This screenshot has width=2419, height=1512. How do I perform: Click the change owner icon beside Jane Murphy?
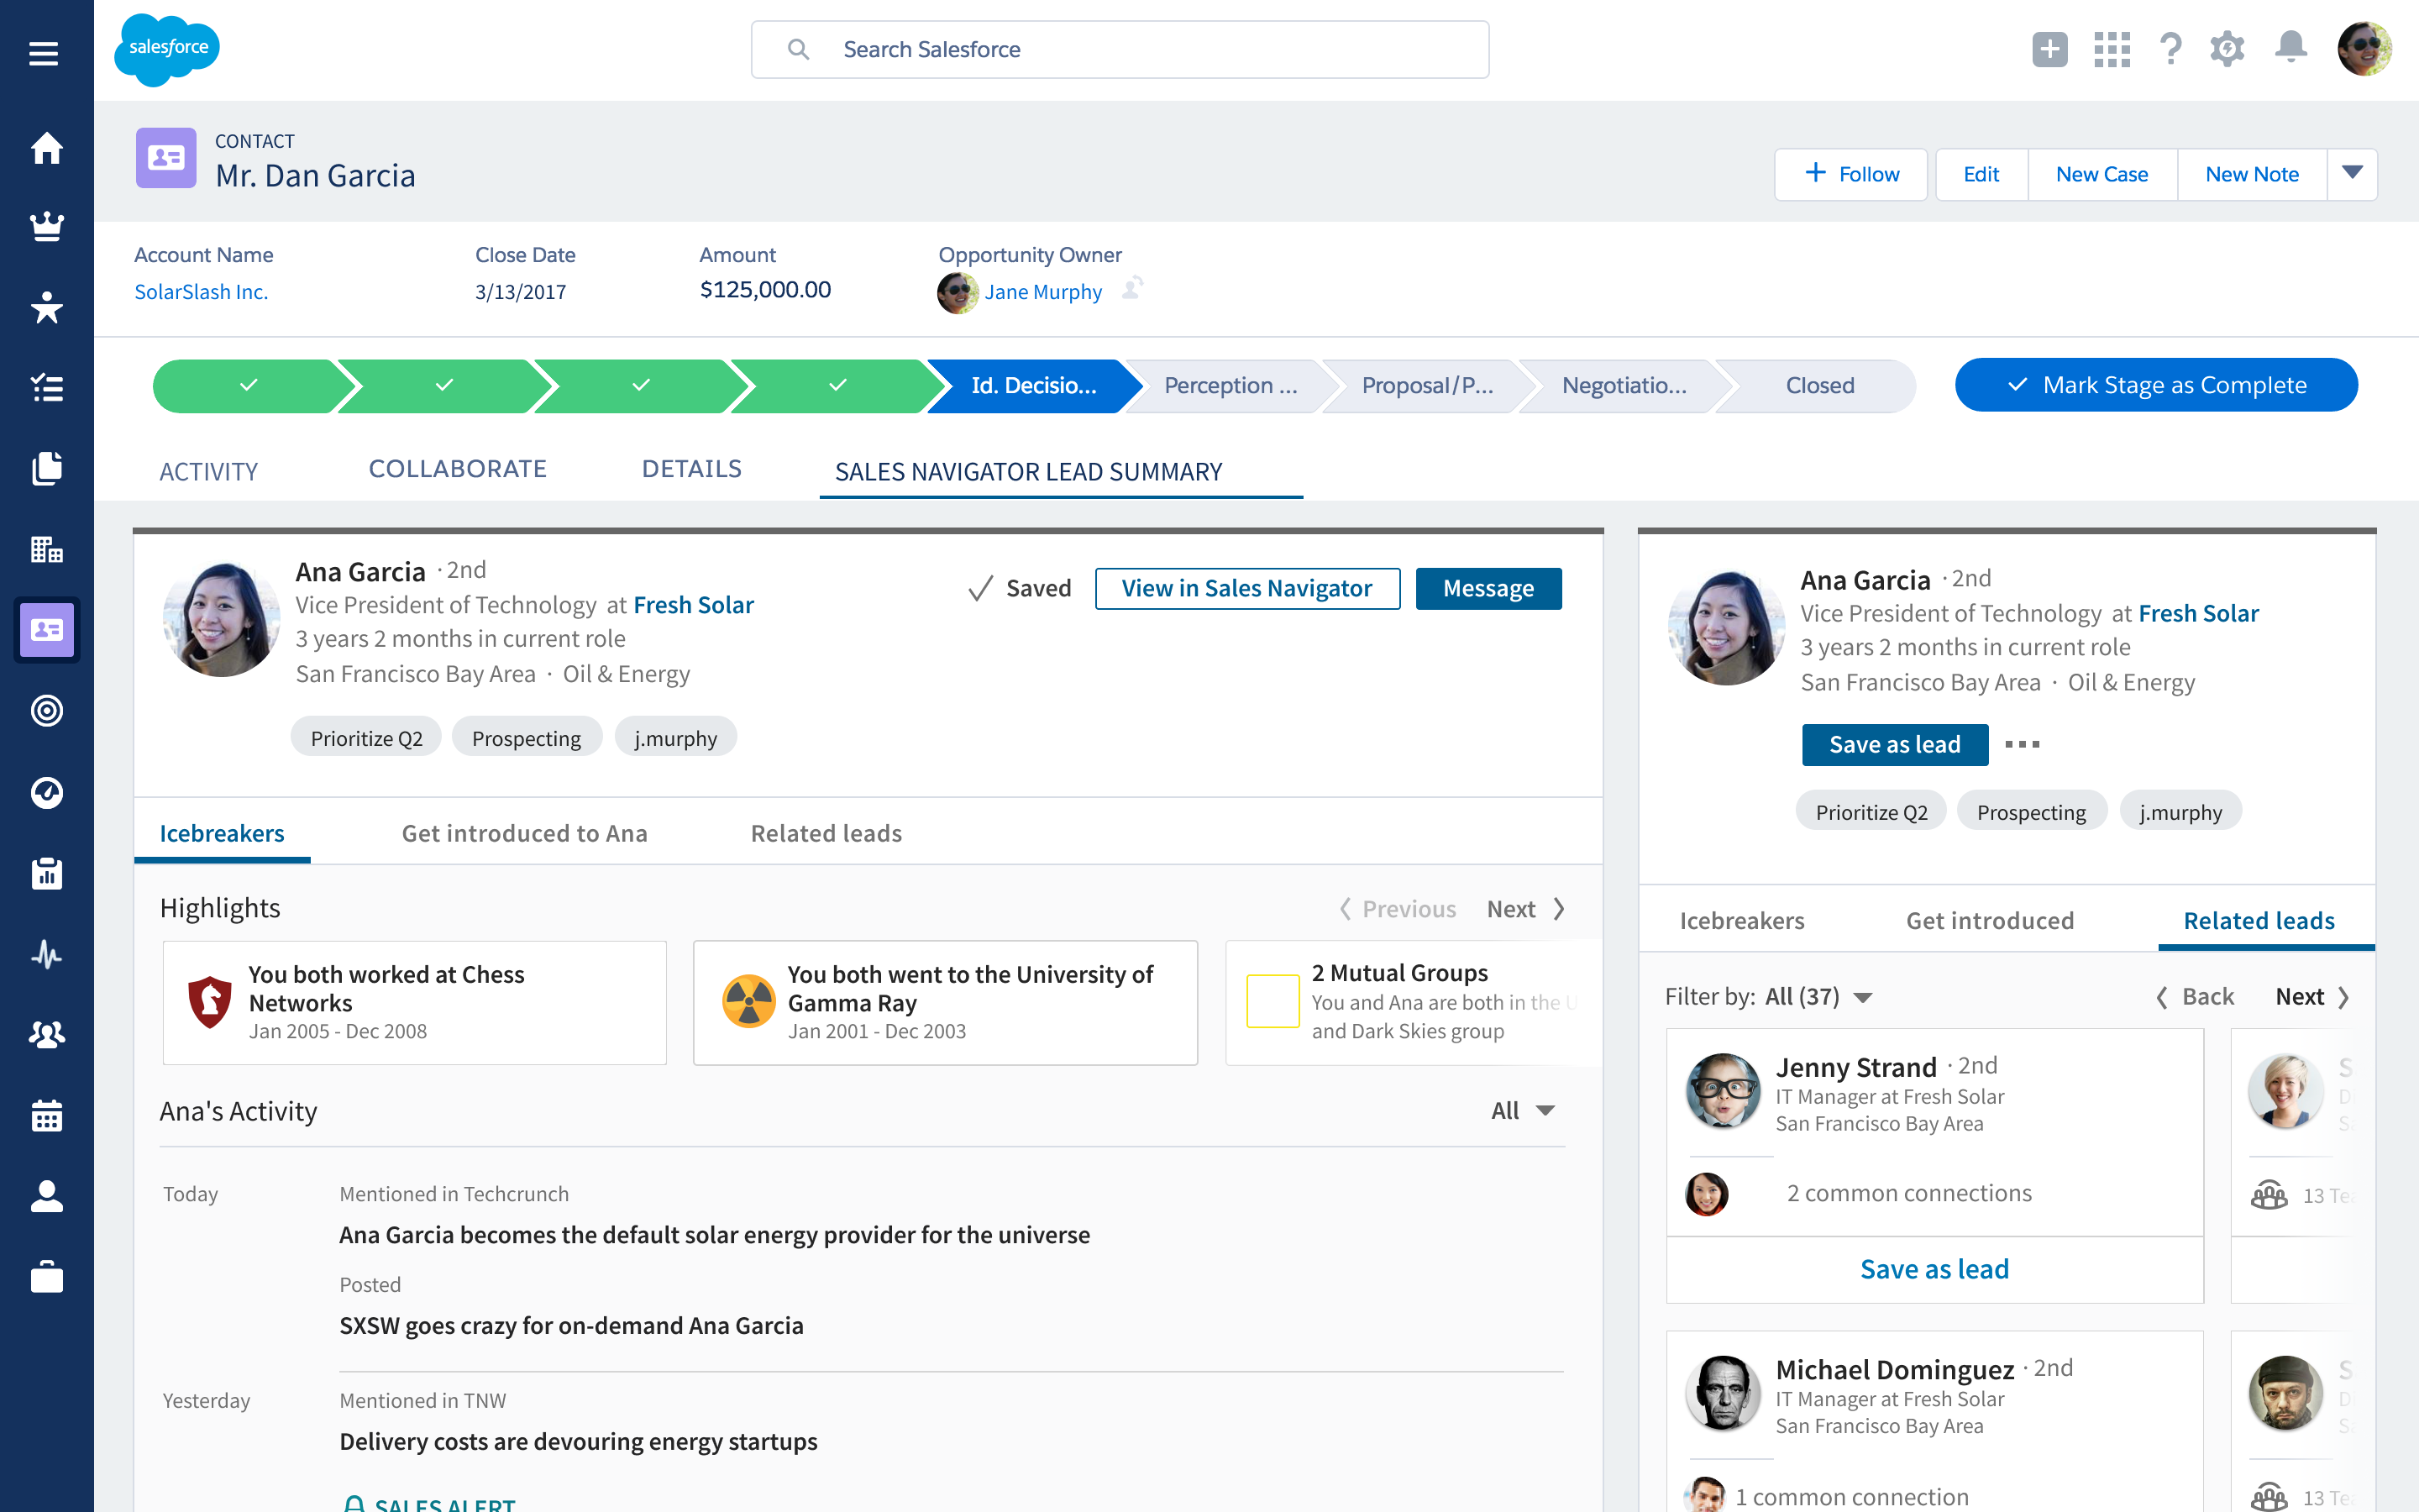click(x=1132, y=288)
